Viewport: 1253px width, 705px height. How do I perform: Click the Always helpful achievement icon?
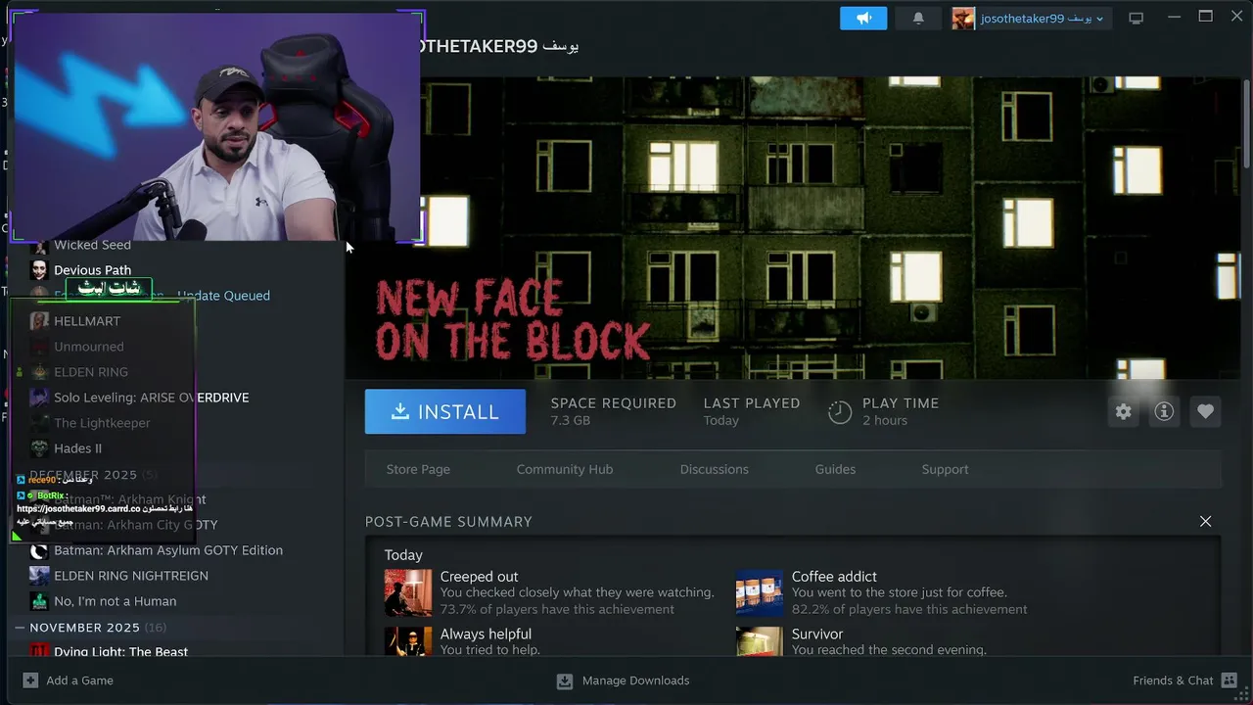tap(408, 641)
